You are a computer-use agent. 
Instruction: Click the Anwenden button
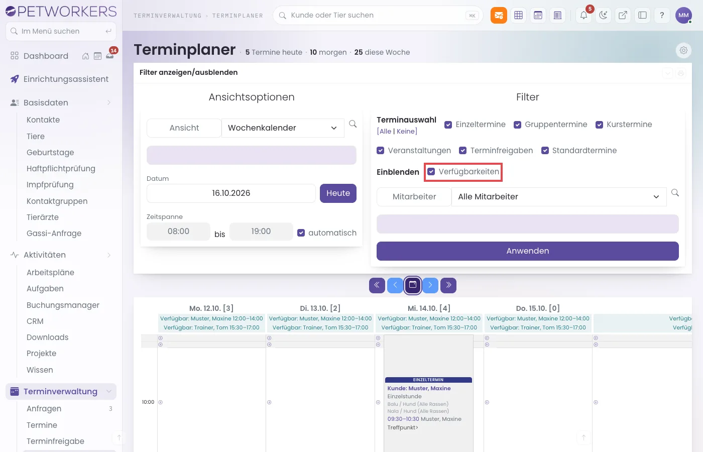point(528,251)
